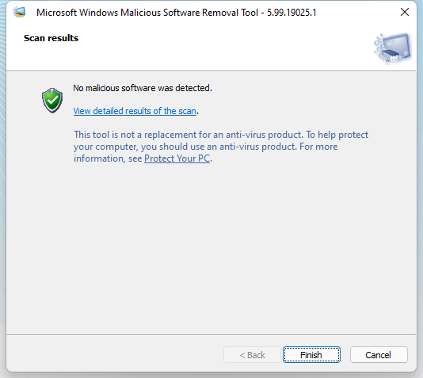Click the bottom button bar empty area
The width and height of the screenshot is (423, 378).
click(x=115, y=354)
